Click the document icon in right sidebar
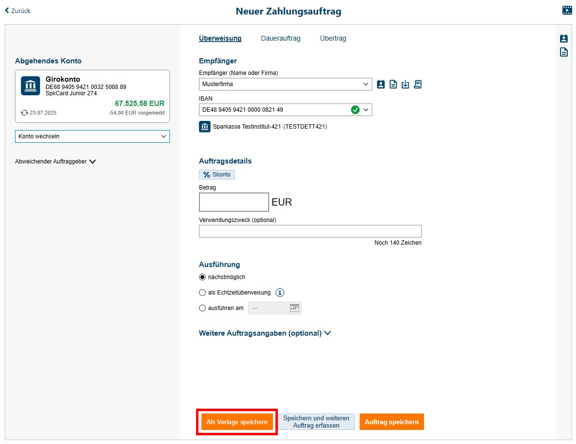 [x=564, y=52]
